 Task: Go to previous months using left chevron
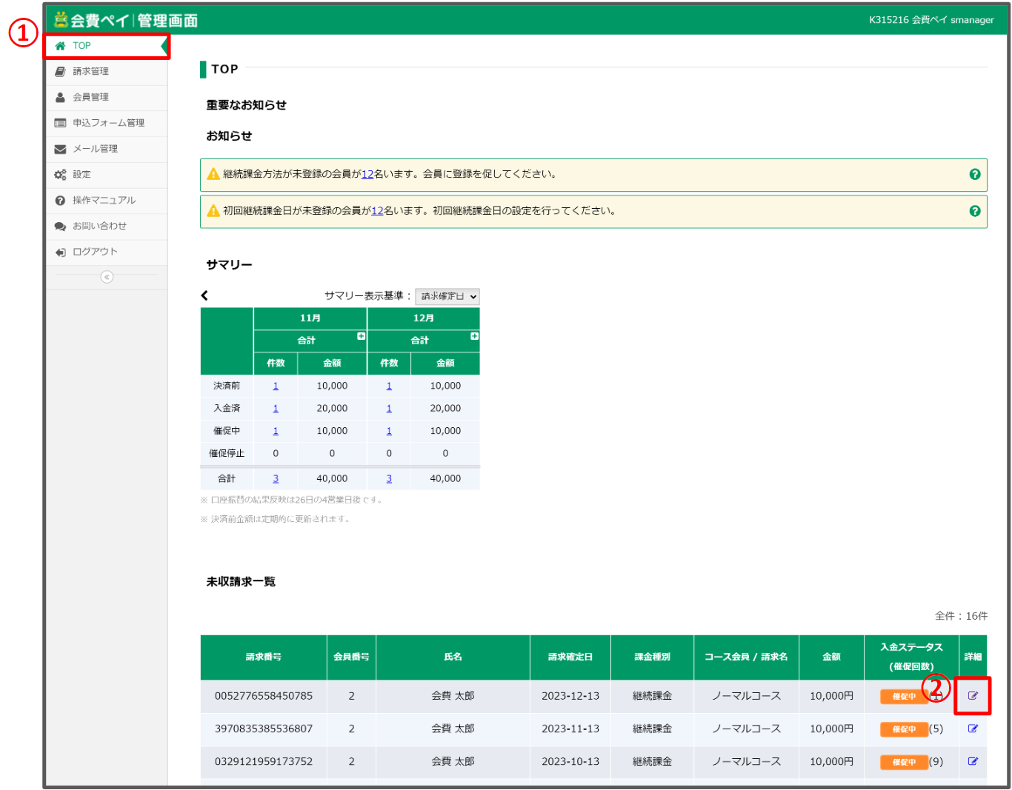(x=204, y=295)
